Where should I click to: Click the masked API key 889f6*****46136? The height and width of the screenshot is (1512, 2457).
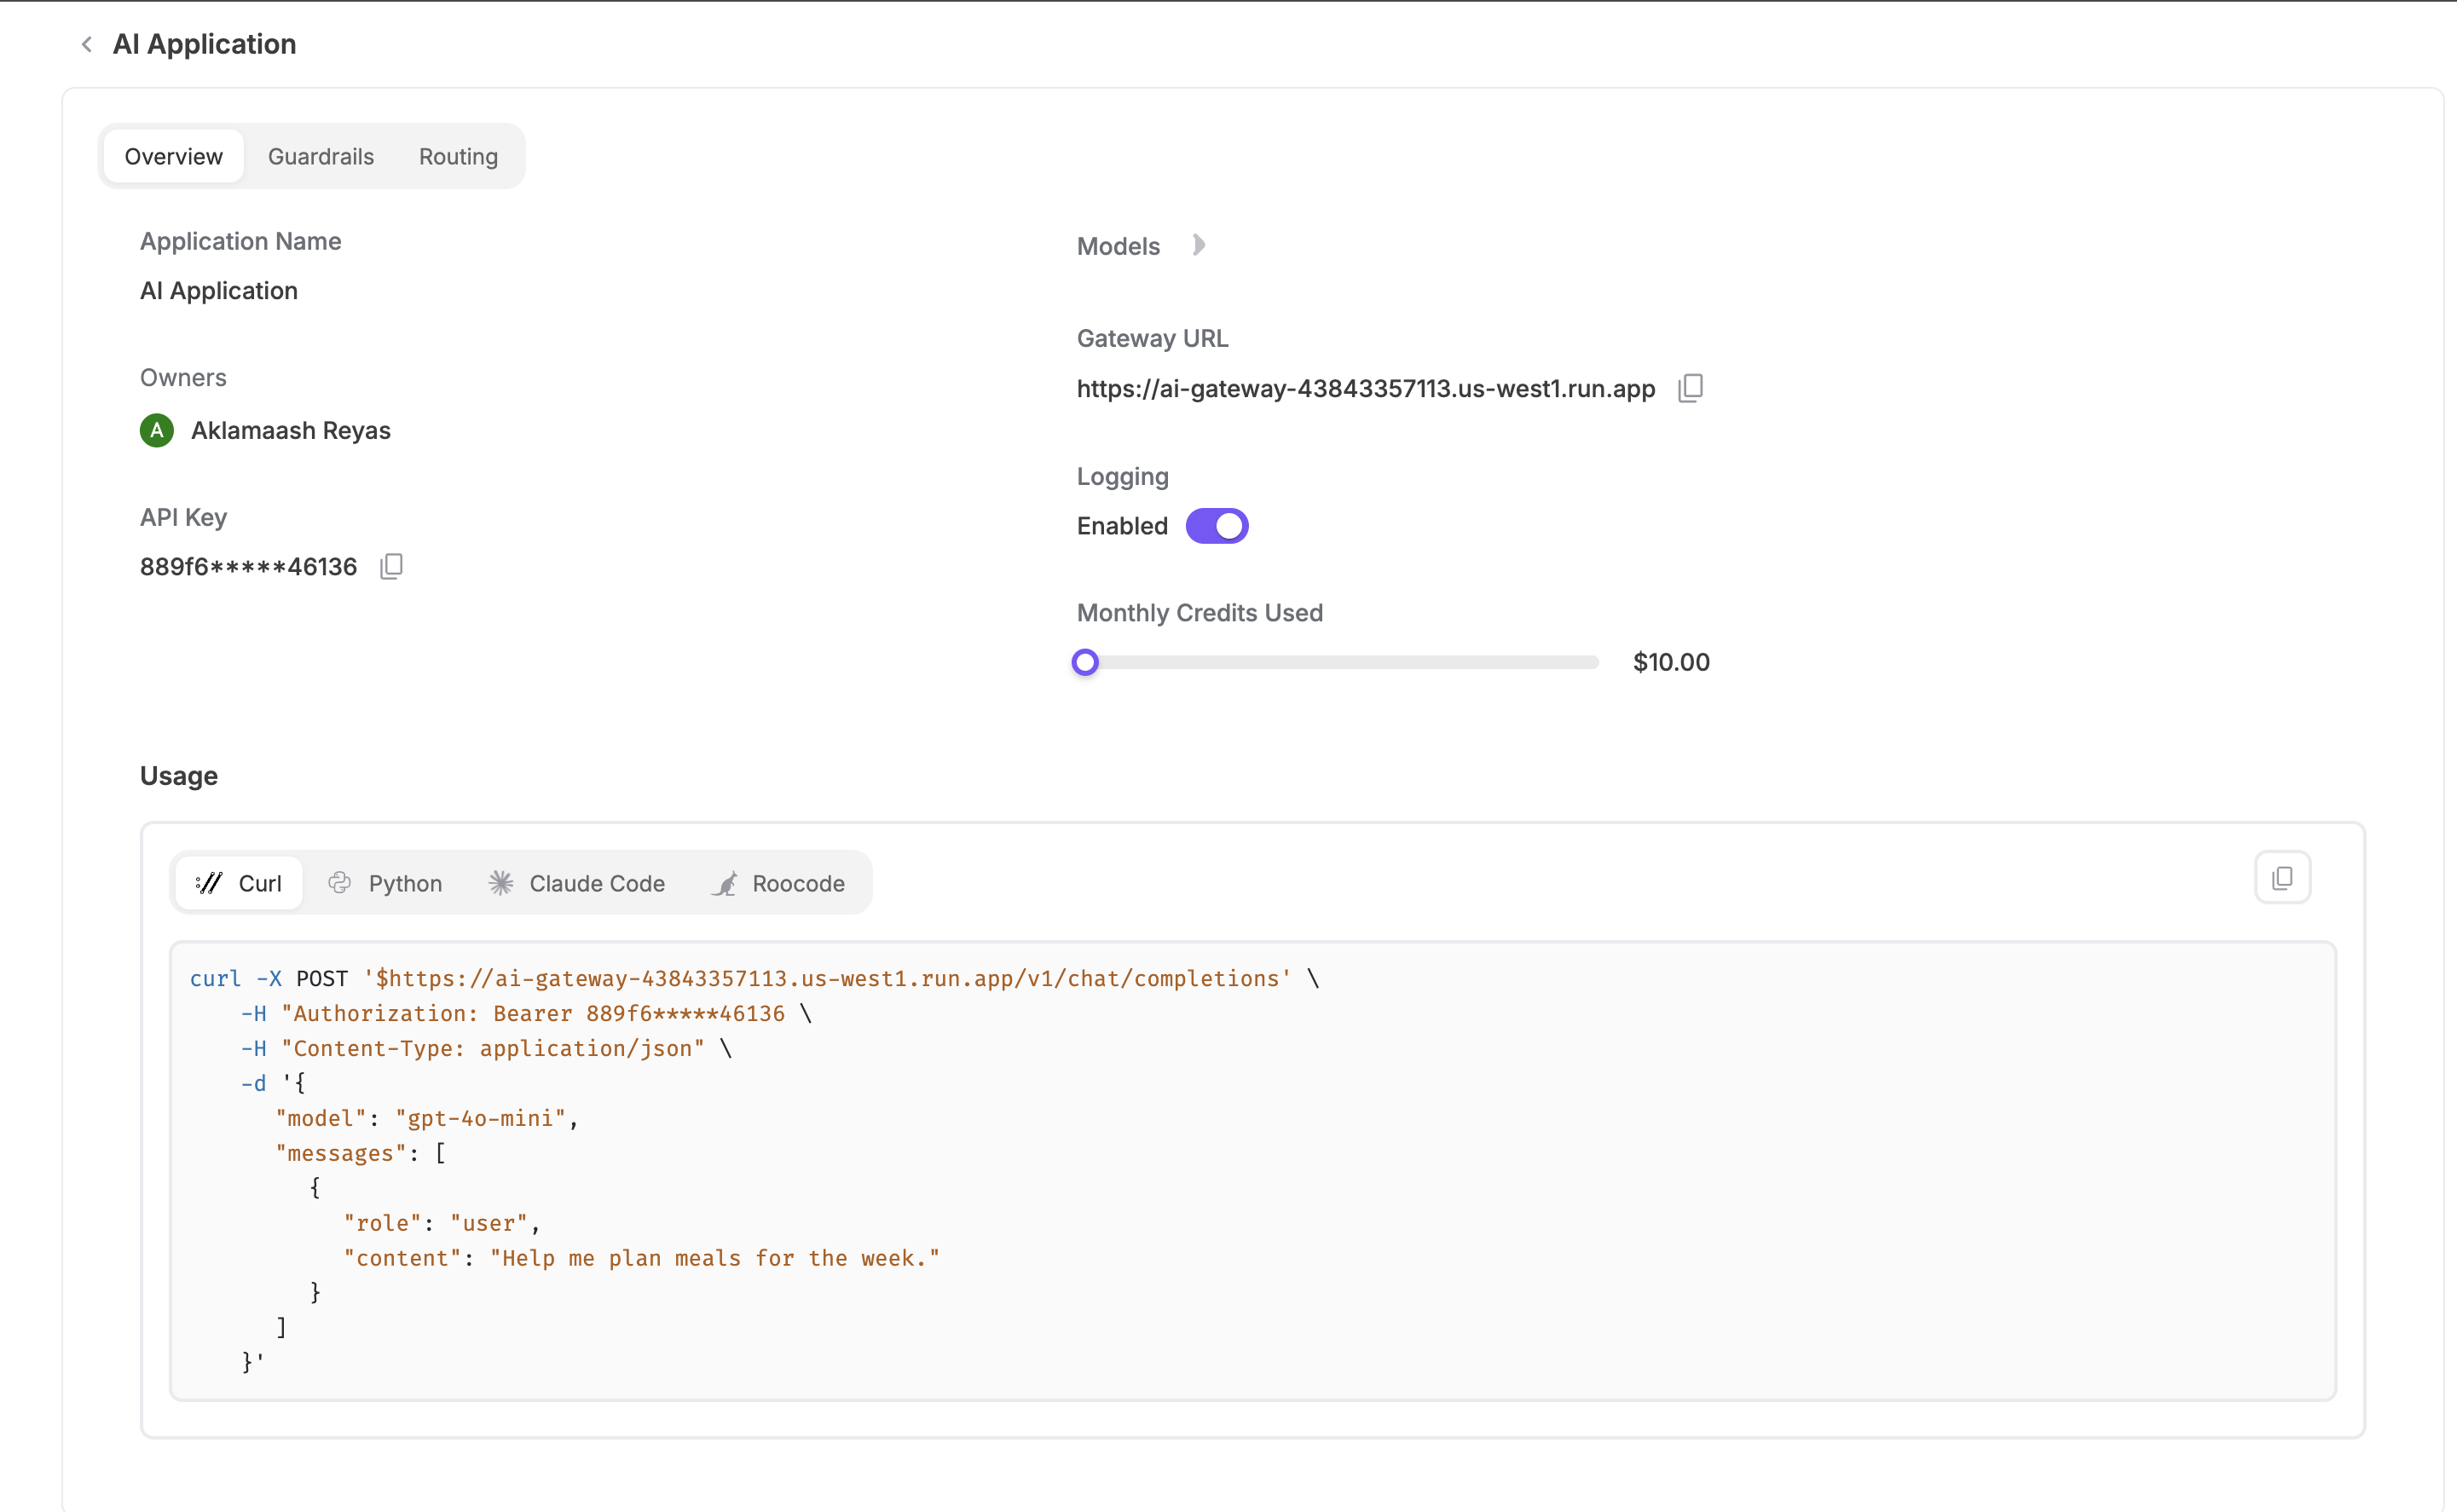248,567
